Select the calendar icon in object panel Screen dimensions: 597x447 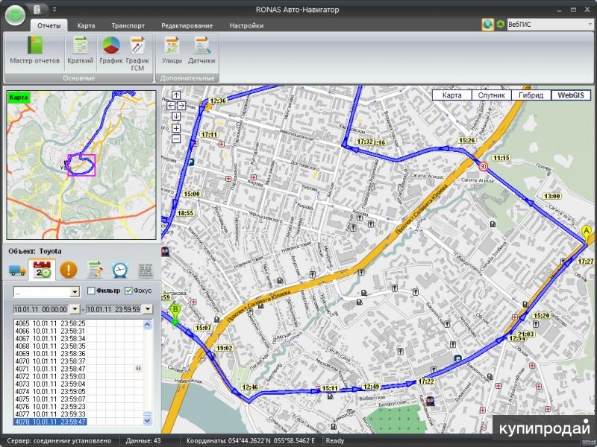(x=43, y=270)
